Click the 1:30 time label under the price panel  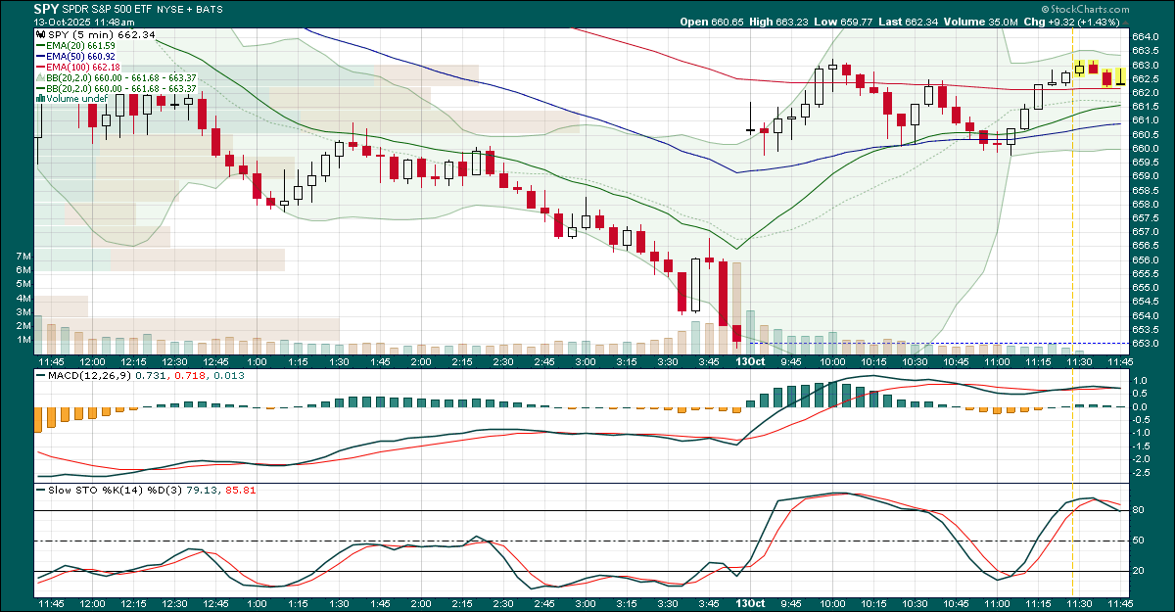[x=339, y=361]
